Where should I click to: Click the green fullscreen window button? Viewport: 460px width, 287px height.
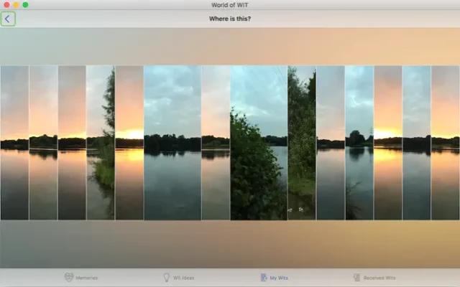25,5
